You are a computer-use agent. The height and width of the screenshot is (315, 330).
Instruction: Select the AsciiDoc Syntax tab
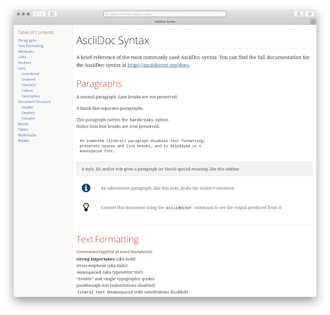[165, 22]
